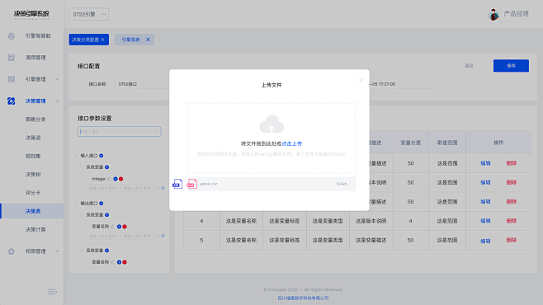Click the 决策管理 sidebar icon
This screenshot has height=305, width=543.
coord(12,101)
